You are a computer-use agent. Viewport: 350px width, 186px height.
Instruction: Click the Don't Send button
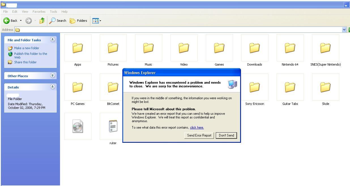pos(226,135)
